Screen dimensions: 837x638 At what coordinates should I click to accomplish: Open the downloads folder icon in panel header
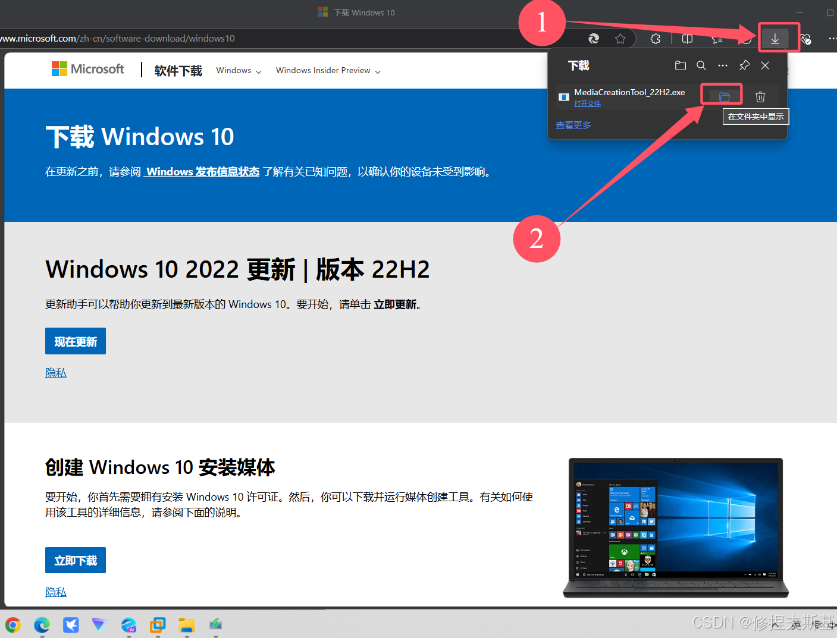coord(680,65)
